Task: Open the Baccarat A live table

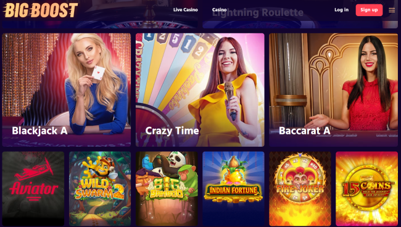Action: coord(334,90)
